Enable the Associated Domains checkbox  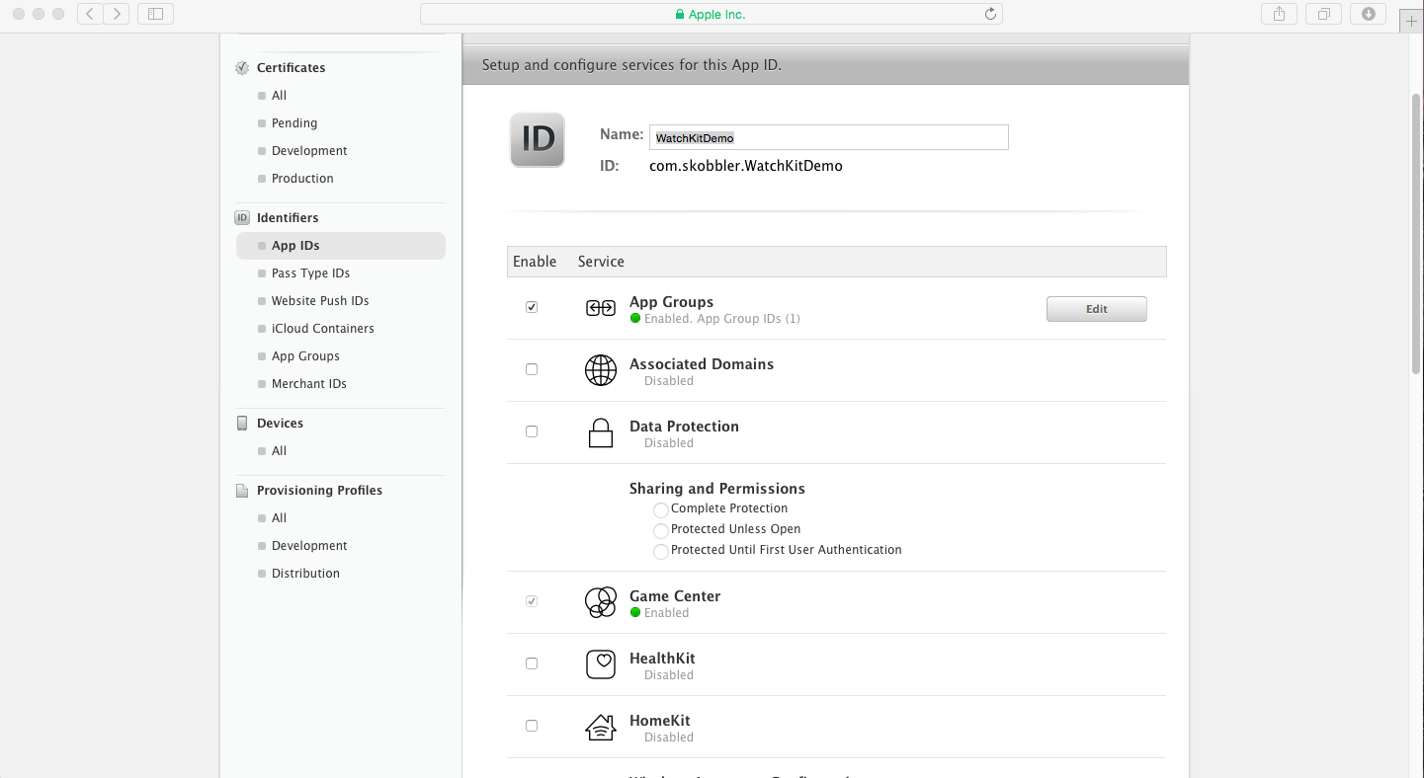532,369
